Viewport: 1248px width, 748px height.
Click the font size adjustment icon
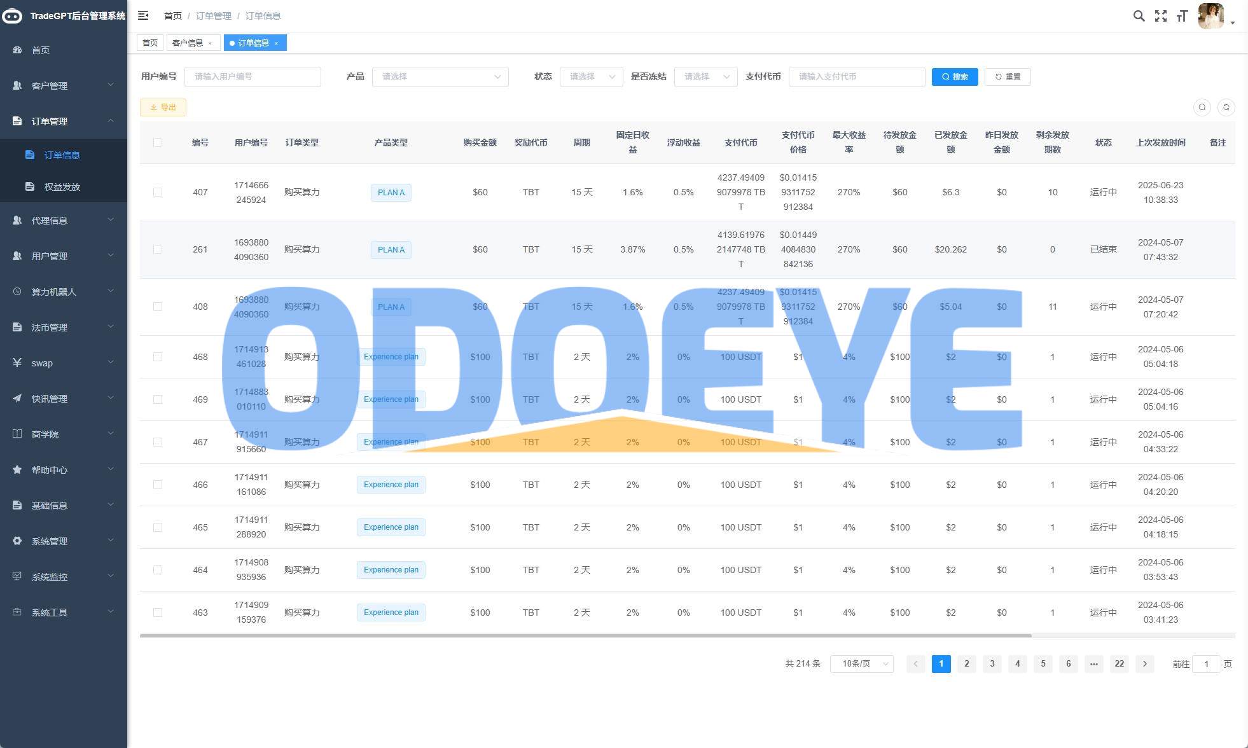pyautogui.click(x=1182, y=16)
